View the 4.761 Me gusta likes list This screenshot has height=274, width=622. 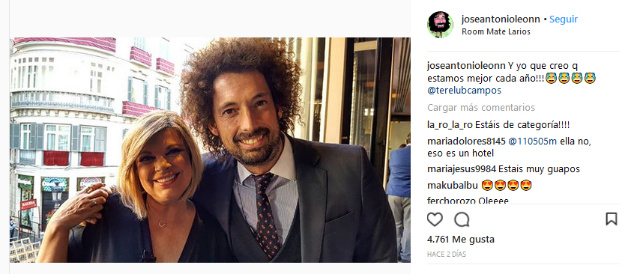(461, 240)
